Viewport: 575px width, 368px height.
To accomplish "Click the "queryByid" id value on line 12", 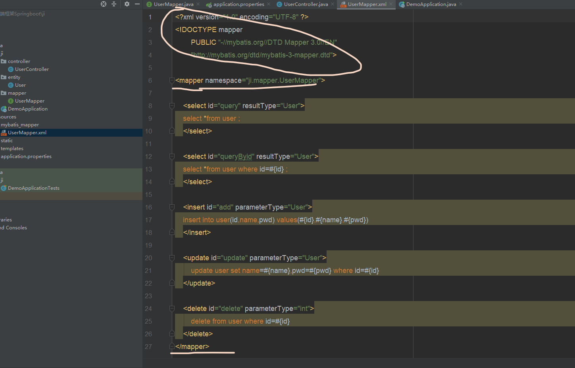I will coord(237,156).
